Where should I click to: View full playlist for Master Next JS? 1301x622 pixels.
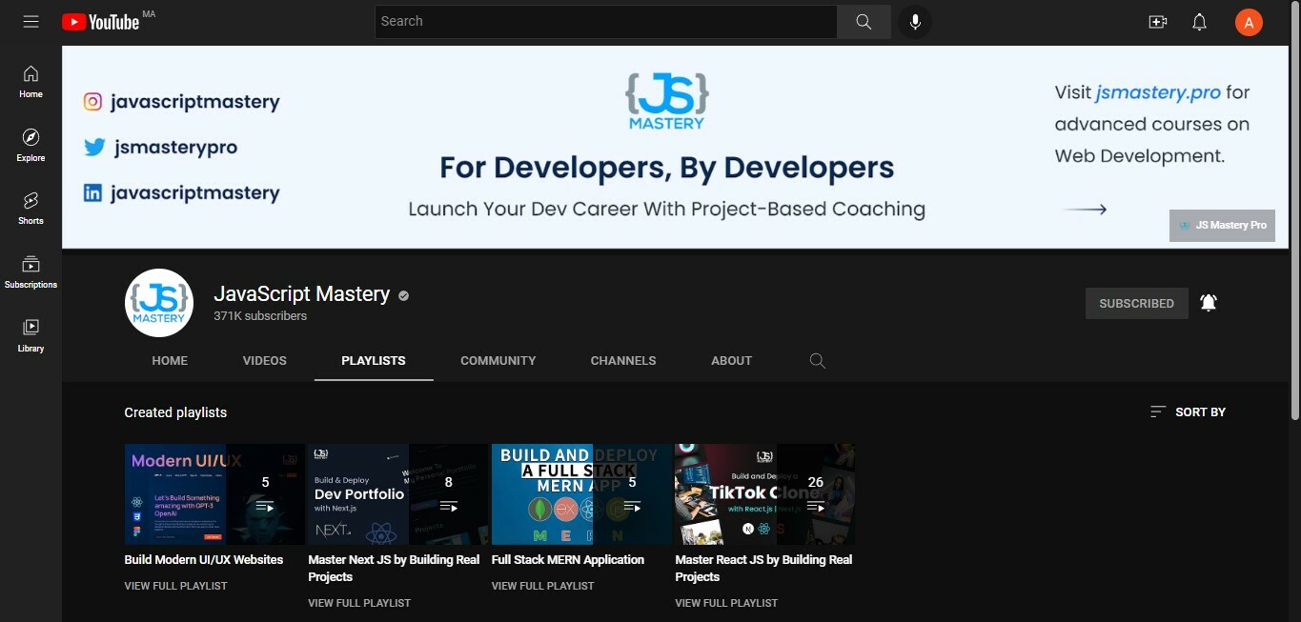click(x=359, y=603)
